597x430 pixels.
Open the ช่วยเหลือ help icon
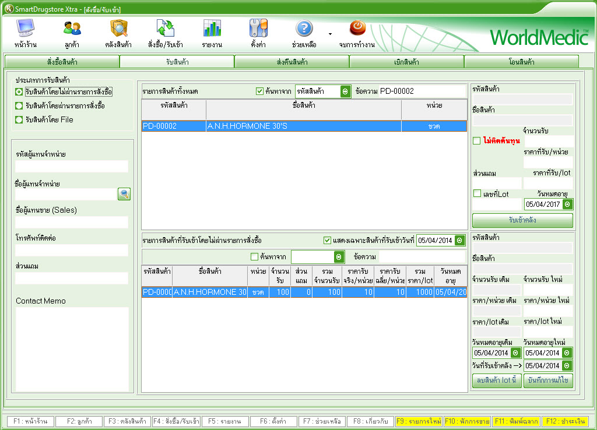[304, 29]
